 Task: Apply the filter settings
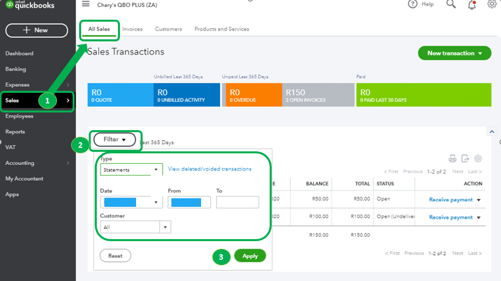[250, 256]
